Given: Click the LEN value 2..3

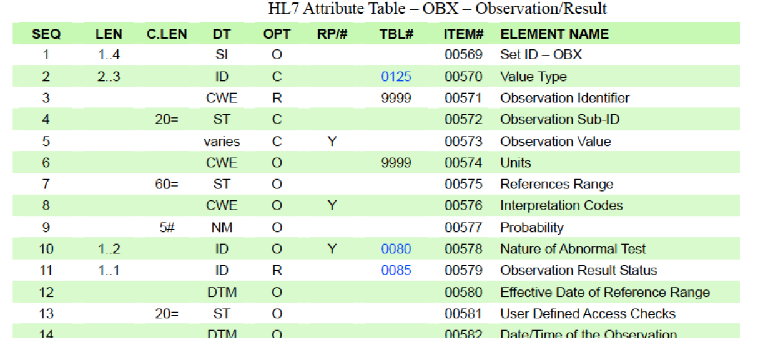Looking at the screenshot, I should coord(109,77).
